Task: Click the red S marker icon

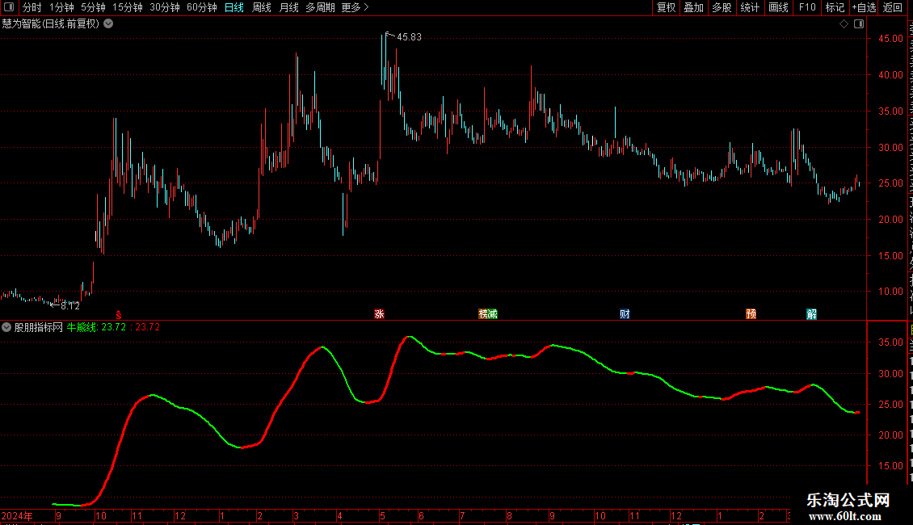Action: pyautogui.click(x=119, y=315)
